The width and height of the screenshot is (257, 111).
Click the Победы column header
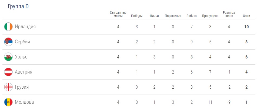137,16
